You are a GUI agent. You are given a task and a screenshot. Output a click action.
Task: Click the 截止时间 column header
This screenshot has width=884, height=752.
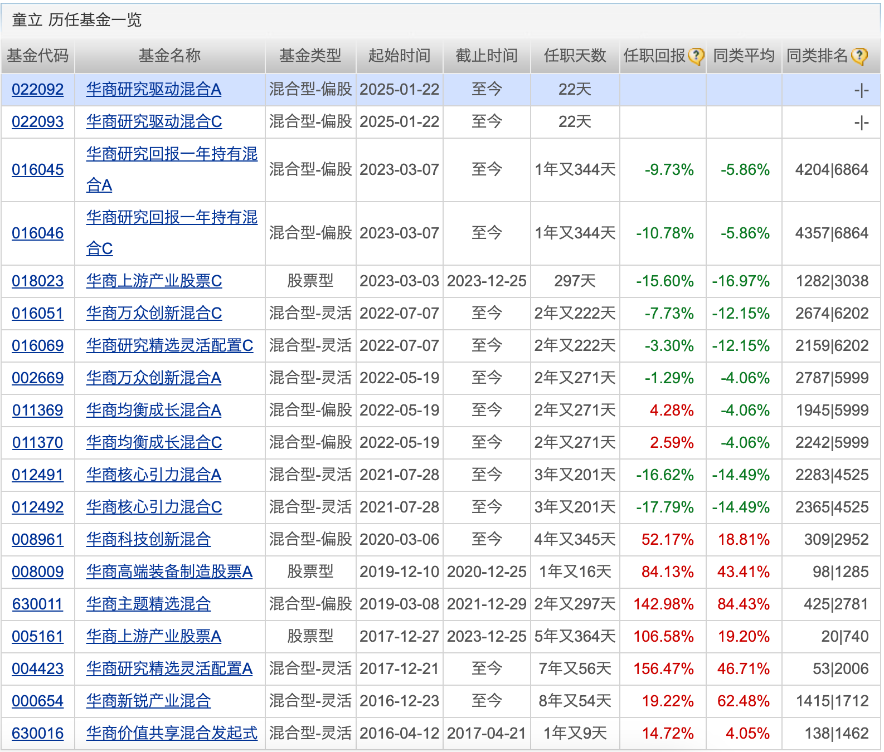[487, 56]
